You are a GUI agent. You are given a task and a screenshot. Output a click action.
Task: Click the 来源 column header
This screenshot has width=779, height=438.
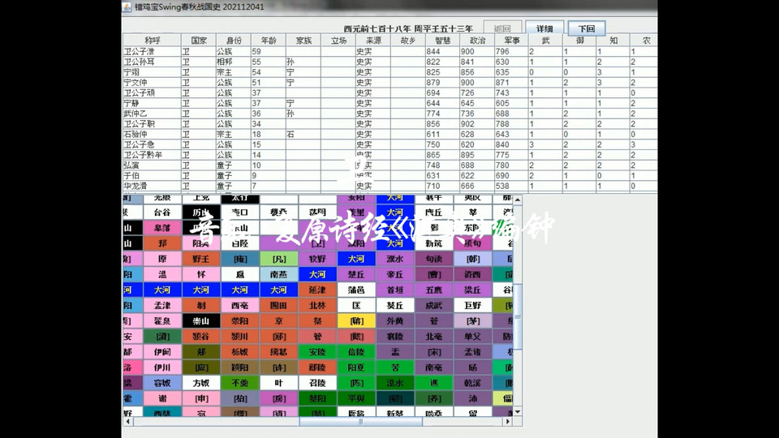tap(373, 41)
